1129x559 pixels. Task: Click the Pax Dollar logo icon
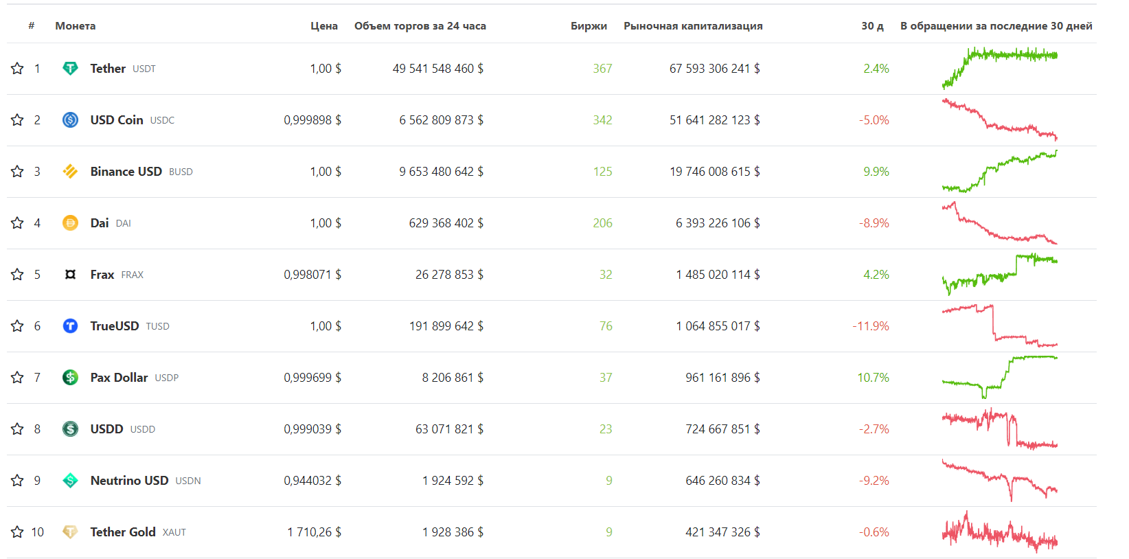(x=70, y=378)
